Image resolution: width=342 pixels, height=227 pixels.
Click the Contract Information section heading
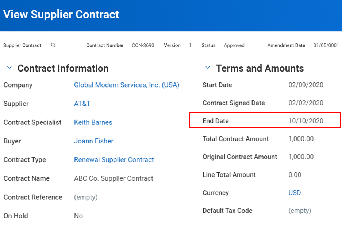pyautogui.click(x=63, y=68)
